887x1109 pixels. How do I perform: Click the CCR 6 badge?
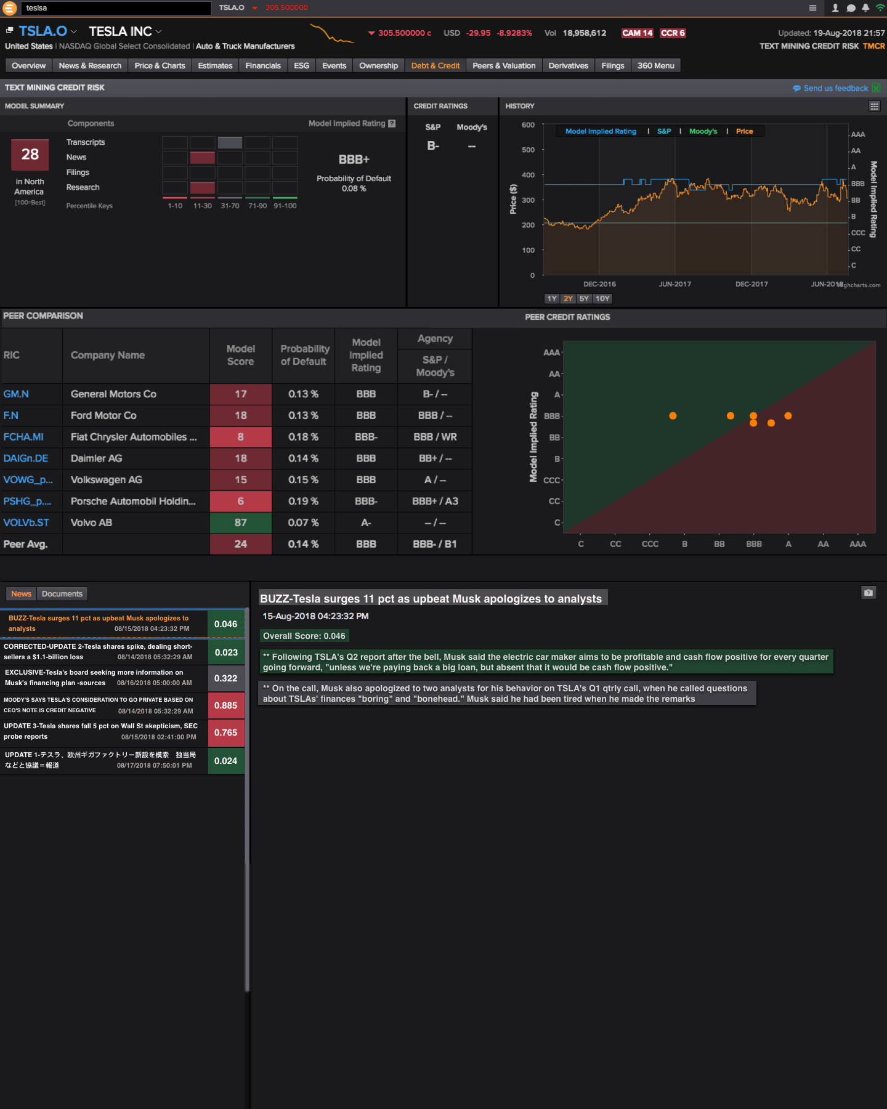[673, 33]
